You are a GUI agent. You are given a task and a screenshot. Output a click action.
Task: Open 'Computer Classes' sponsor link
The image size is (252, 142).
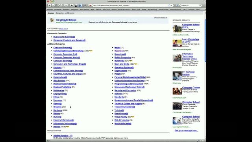pos(191,88)
